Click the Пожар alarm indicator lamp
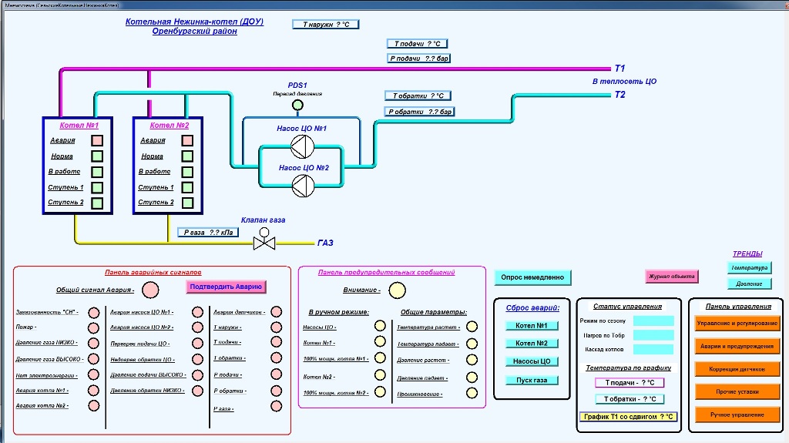This screenshot has width=789, height=443. coord(93,327)
